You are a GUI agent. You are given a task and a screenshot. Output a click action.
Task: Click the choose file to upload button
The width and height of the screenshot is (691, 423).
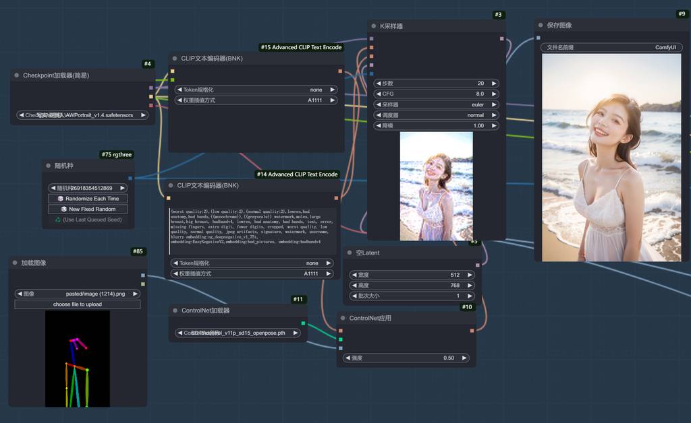[78, 304]
